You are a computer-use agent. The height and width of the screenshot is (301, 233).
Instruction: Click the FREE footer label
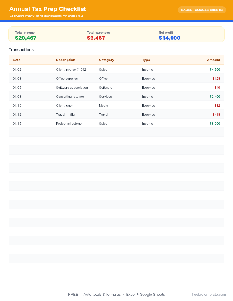point(73,295)
